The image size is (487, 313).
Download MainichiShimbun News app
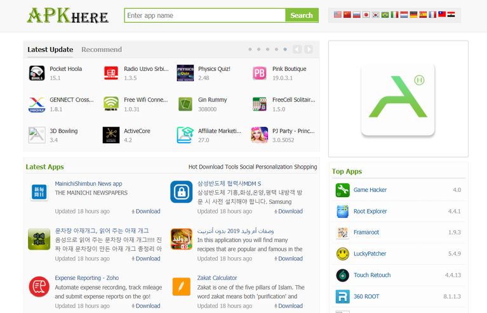pyautogui.click(x=145, y=212)
